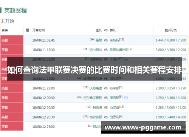Open 曼联 team link
Screen dimensions: 189x137
coord(99,40)
